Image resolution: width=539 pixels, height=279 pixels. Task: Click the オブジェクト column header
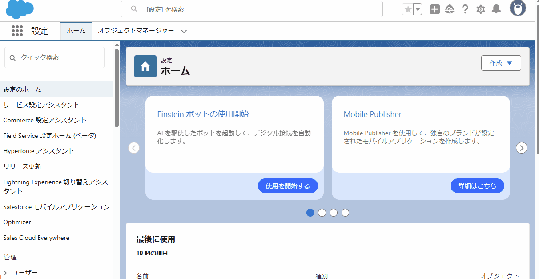pos(500,276)
